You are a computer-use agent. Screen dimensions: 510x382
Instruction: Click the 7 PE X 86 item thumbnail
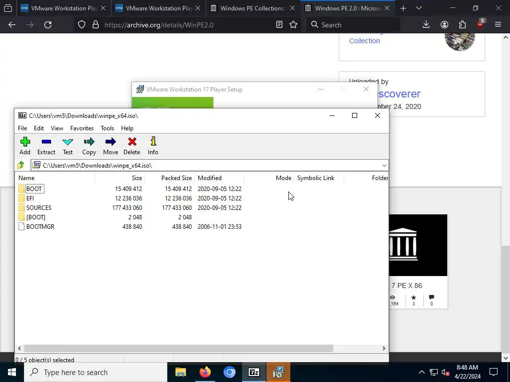pos(418,245)
